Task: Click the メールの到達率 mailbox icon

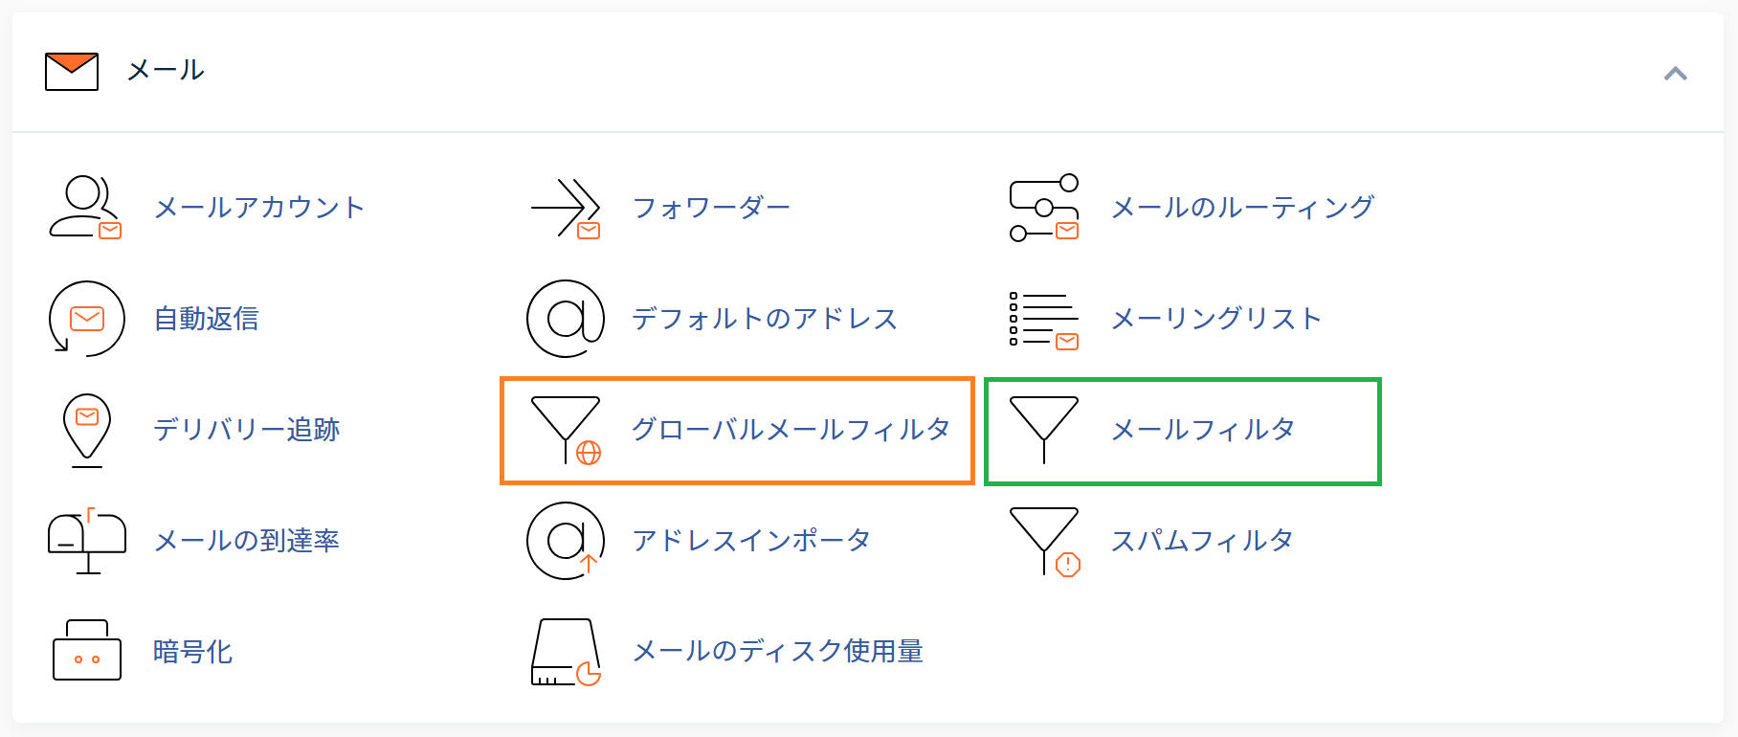Action: pyautogui.click(x=87, y=541)
